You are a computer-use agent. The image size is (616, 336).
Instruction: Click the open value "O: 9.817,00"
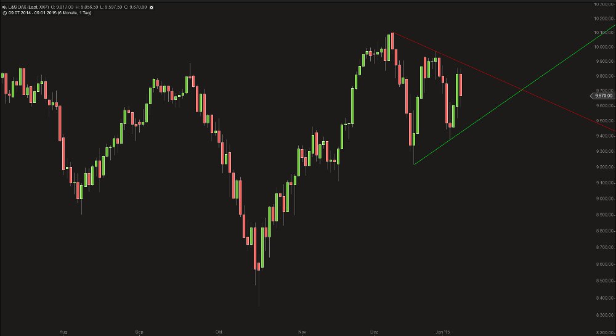pyautogui.click(x=63, y=7)
